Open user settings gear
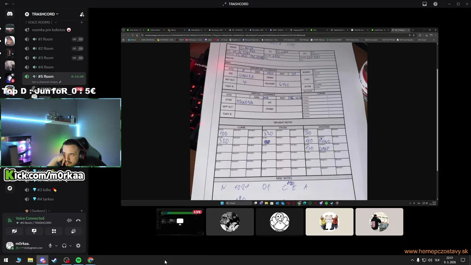The height and width of the screenshot is (265, 471). tap(78, 245)
